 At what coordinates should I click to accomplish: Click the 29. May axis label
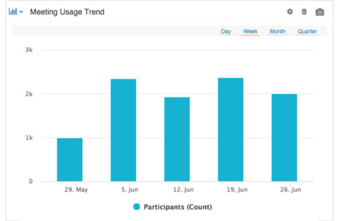point(76,190)
